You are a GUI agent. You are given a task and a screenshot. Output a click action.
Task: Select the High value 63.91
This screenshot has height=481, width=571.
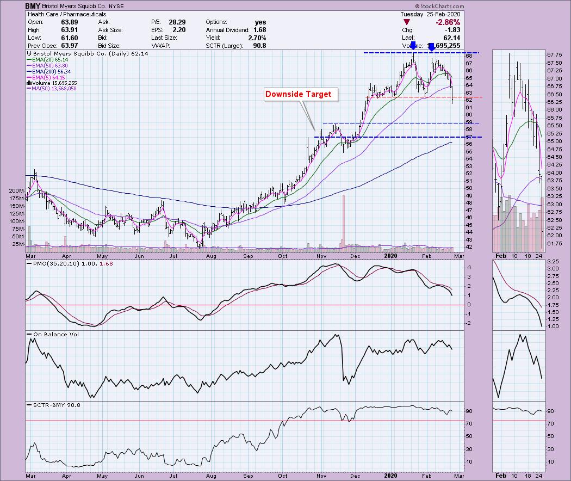(70, 30)
